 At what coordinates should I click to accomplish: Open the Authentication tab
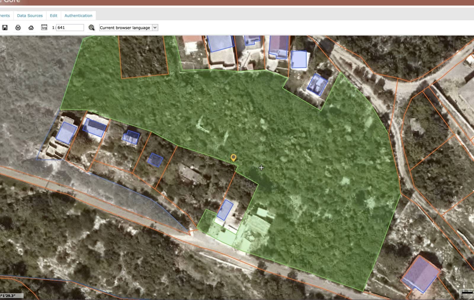79,15
